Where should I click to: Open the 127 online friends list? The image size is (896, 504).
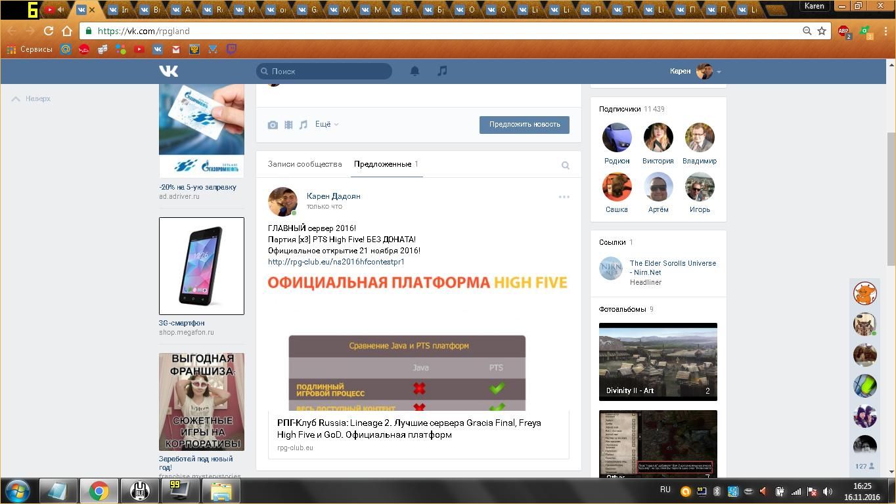coord(864,466)
